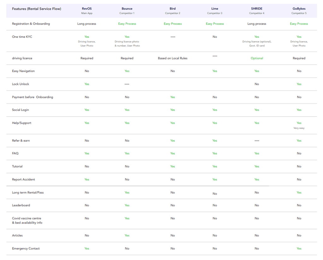The width and height of the screenshot is (323, 260).
Task: Click SHRIDE 'No' in Lock Unlock row
Action: tap(257, 84)
